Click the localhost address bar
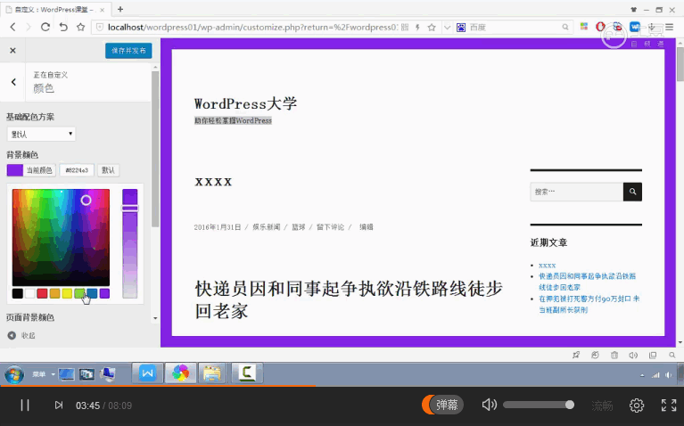The width and height of the screenshot is (684, 426). (252, 27)
